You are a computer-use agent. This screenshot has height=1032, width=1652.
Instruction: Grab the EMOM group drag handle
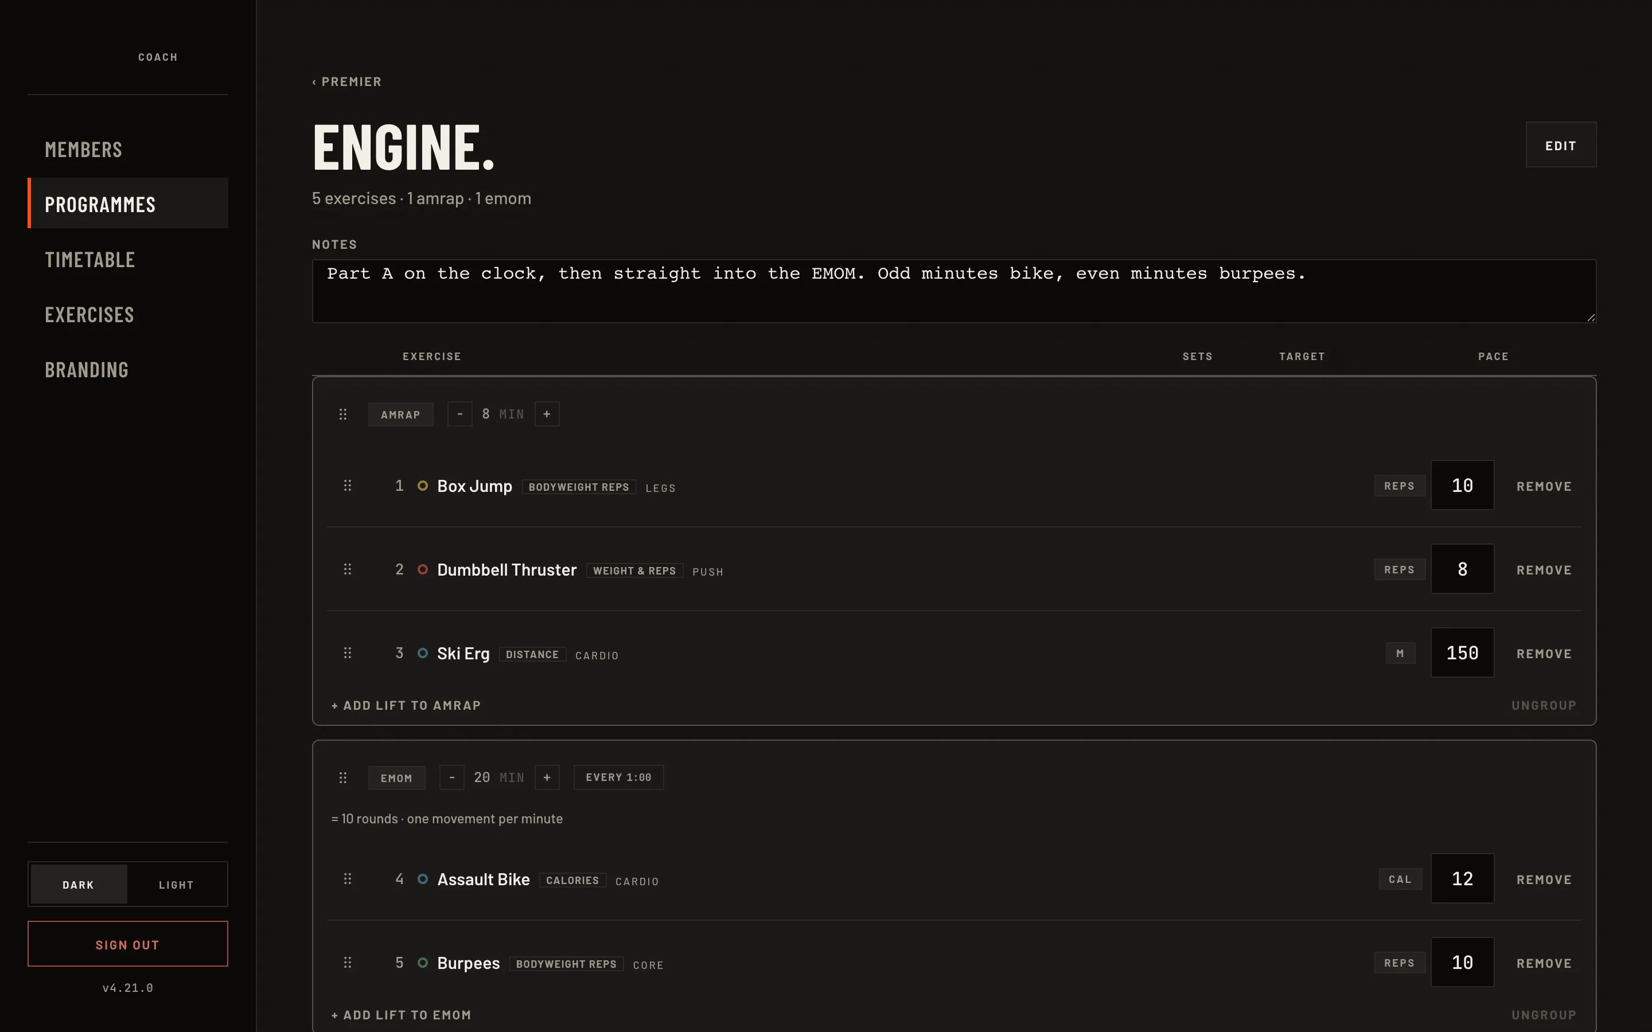point(342,777)
